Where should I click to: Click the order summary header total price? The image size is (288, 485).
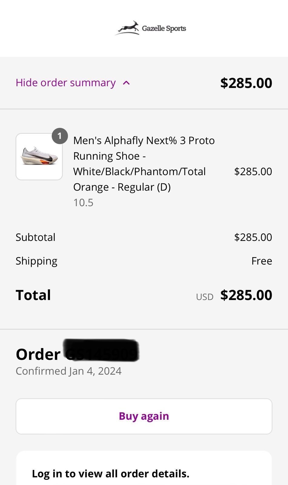point(246,83)
